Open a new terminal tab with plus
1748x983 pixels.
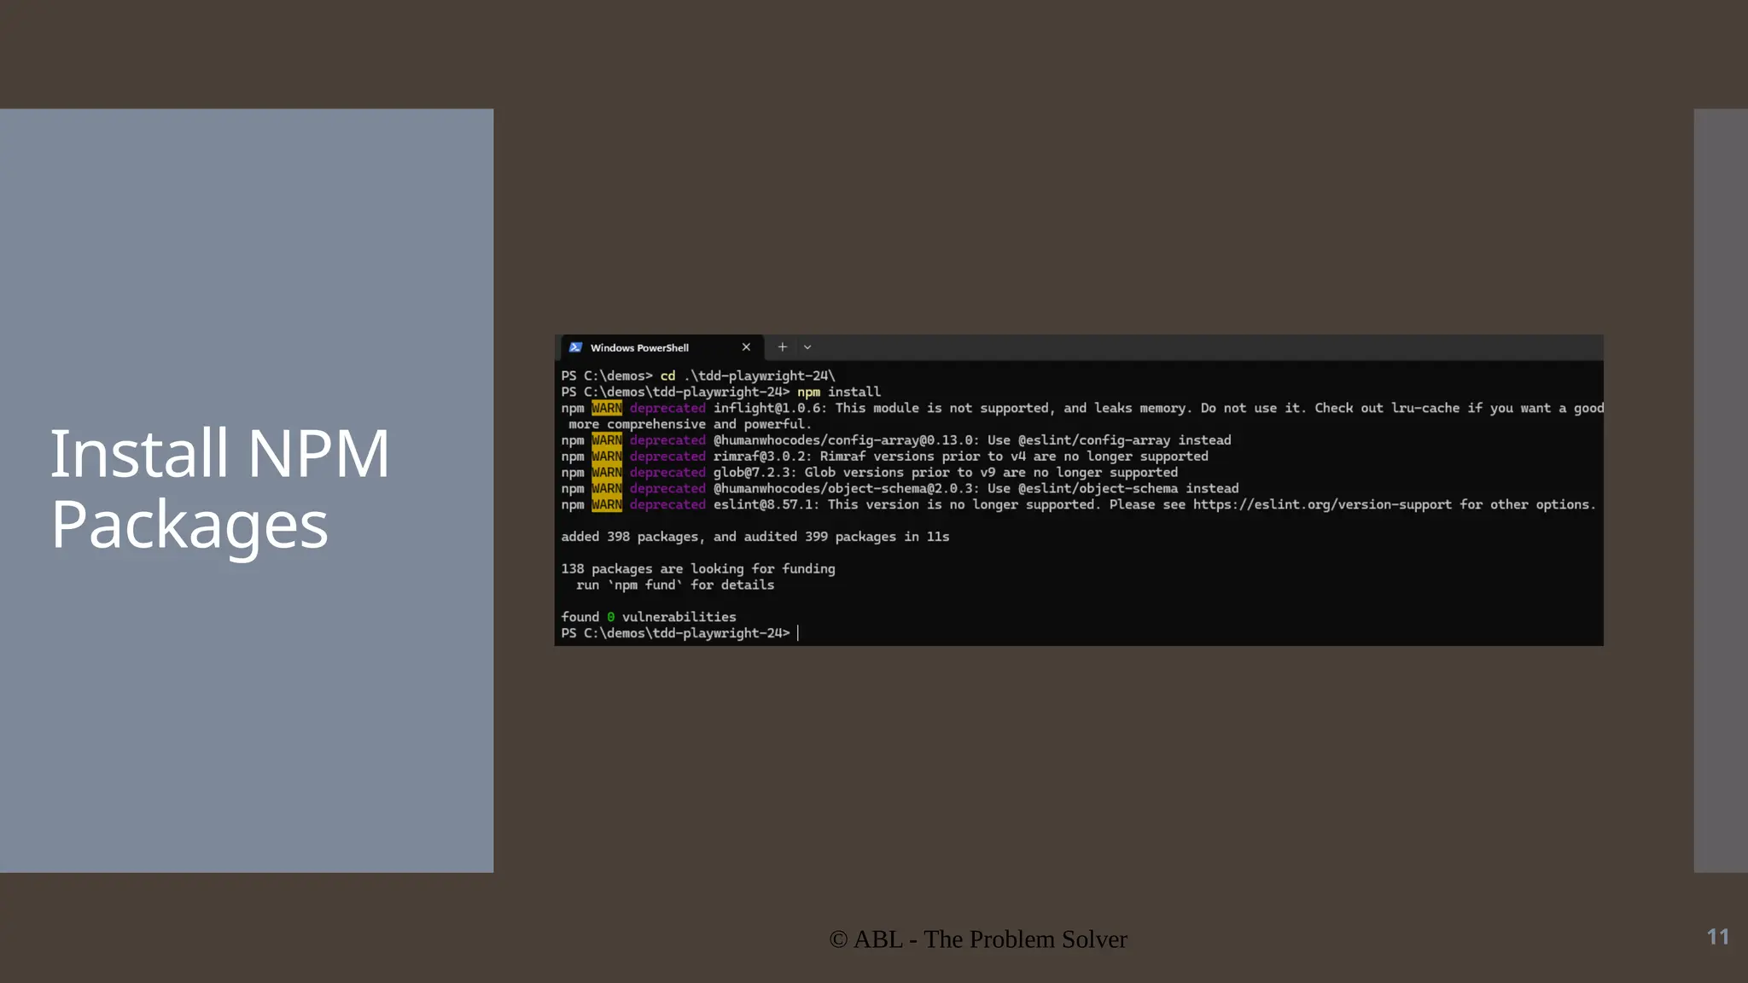click(782, 347)
